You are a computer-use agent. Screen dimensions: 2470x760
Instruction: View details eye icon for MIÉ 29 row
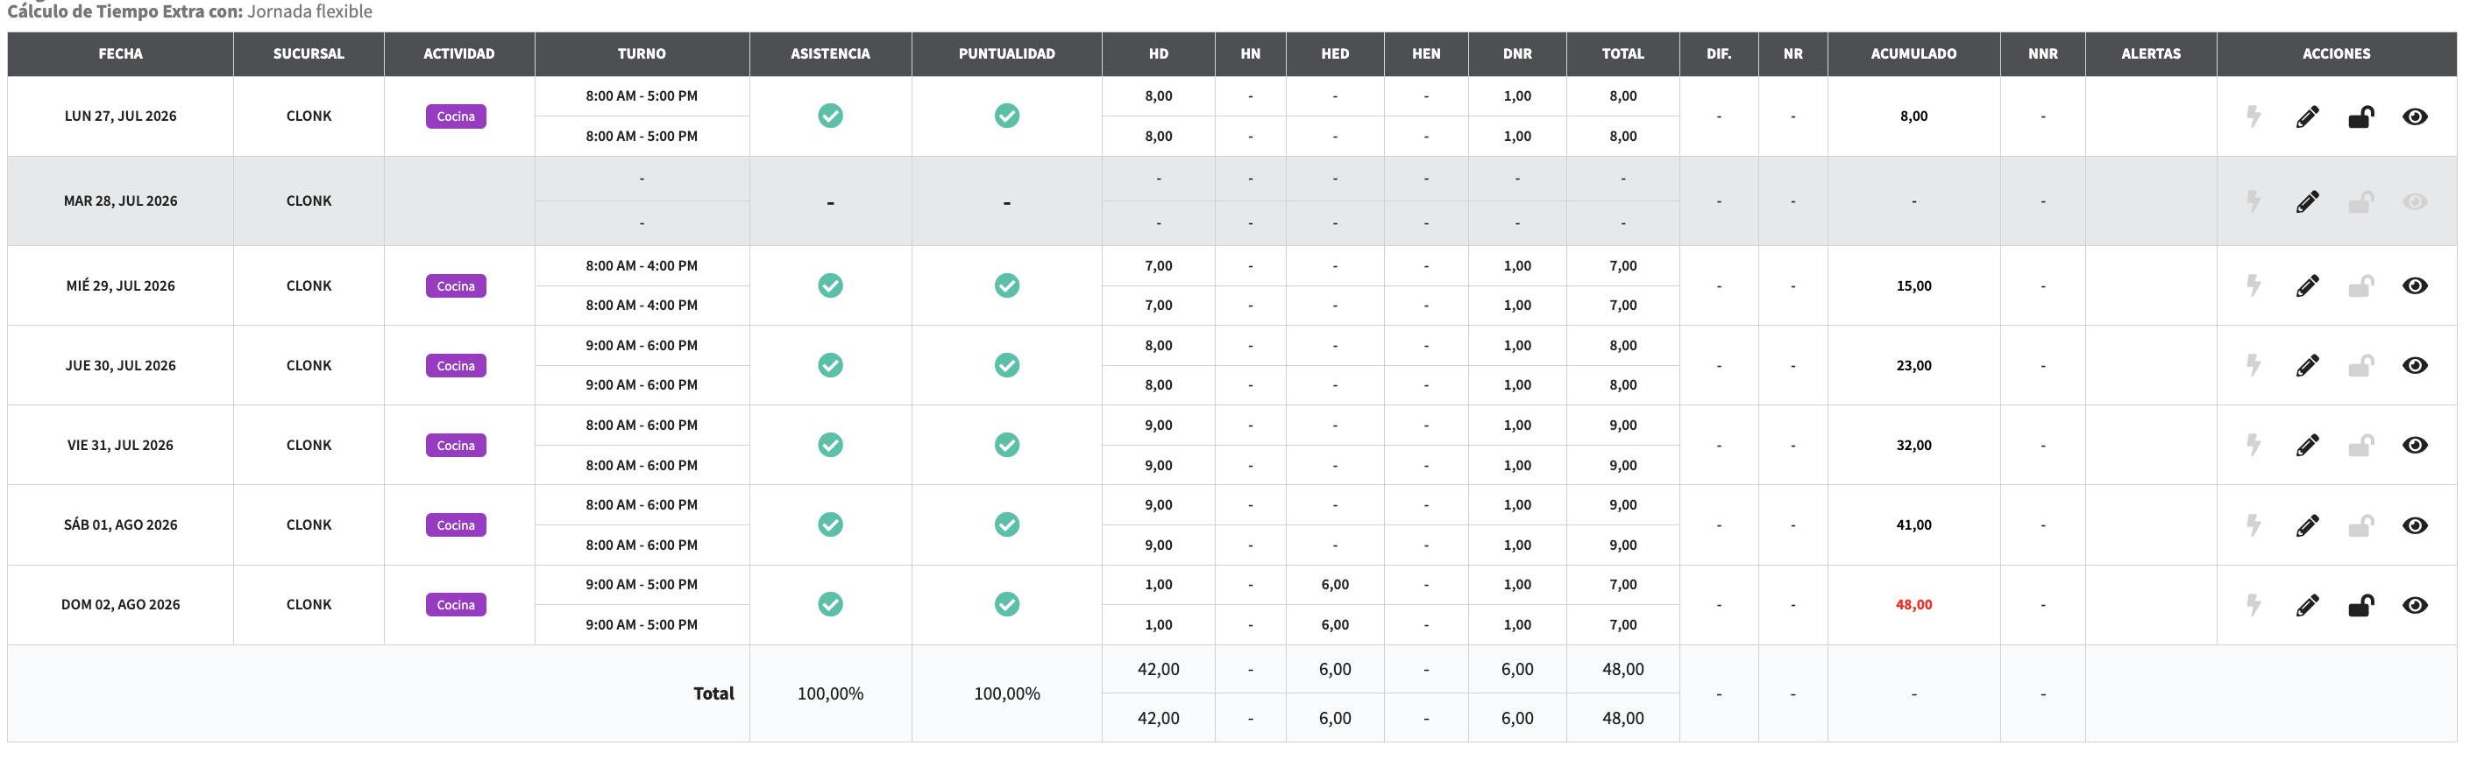coord(2415,285)
